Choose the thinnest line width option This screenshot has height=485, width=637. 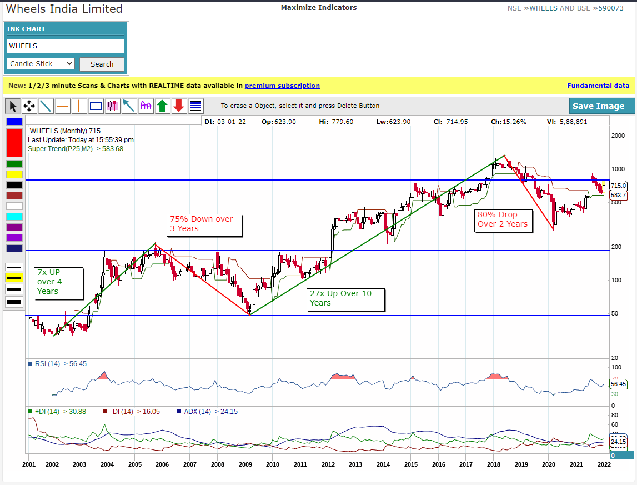14,267
